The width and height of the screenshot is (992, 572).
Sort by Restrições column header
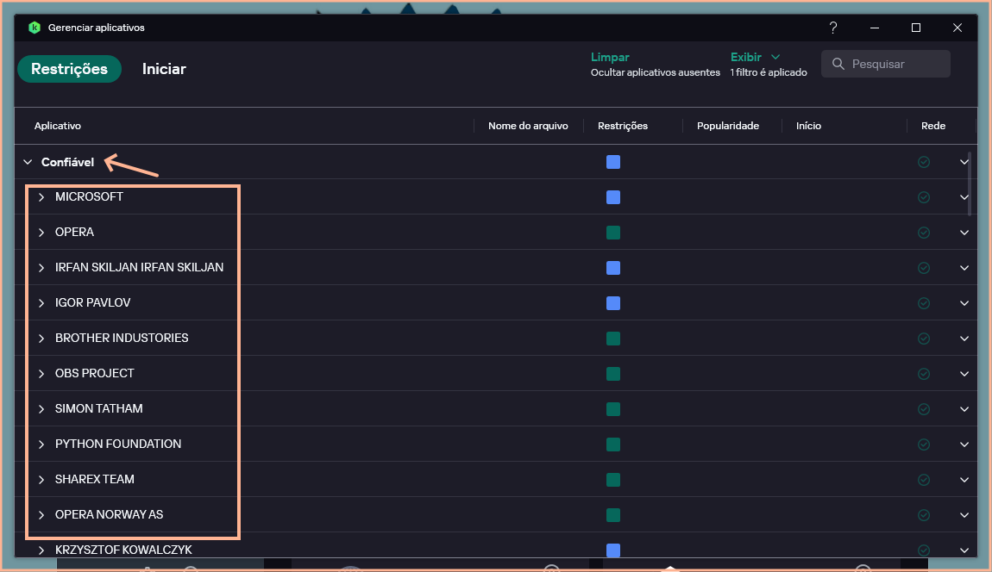pyautogui.click(x=623, y=126)
